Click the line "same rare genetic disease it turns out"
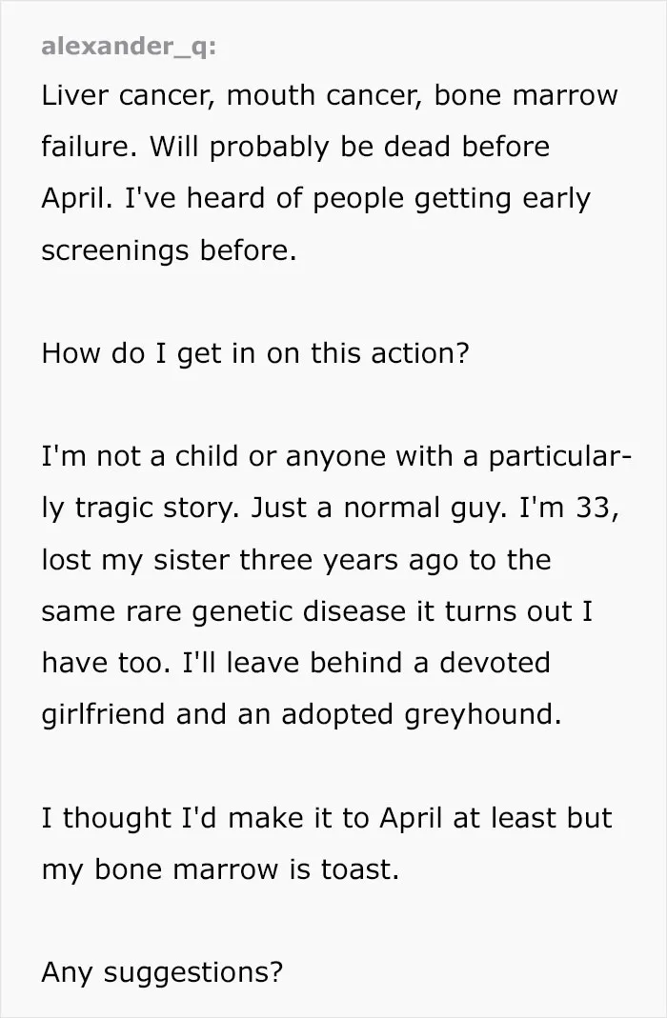This screenshot has width=667, height=1018. click(317, 611)
